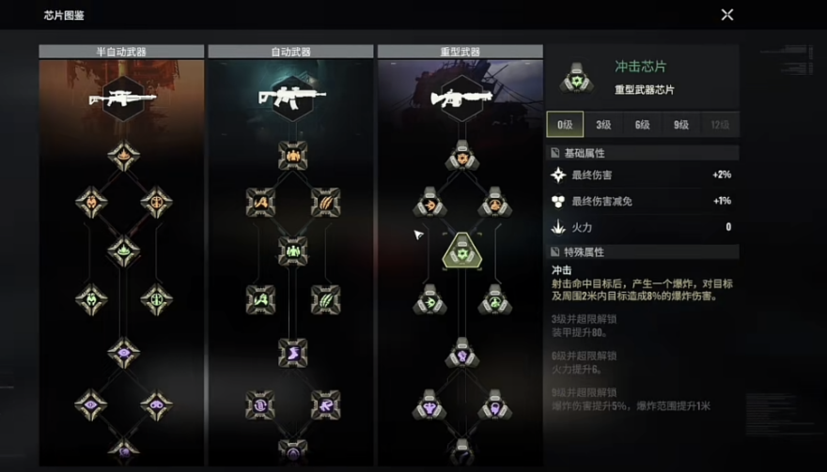Select the greyed-out 12级 level tab
827x472 pixels.
(x=720, y=124)
